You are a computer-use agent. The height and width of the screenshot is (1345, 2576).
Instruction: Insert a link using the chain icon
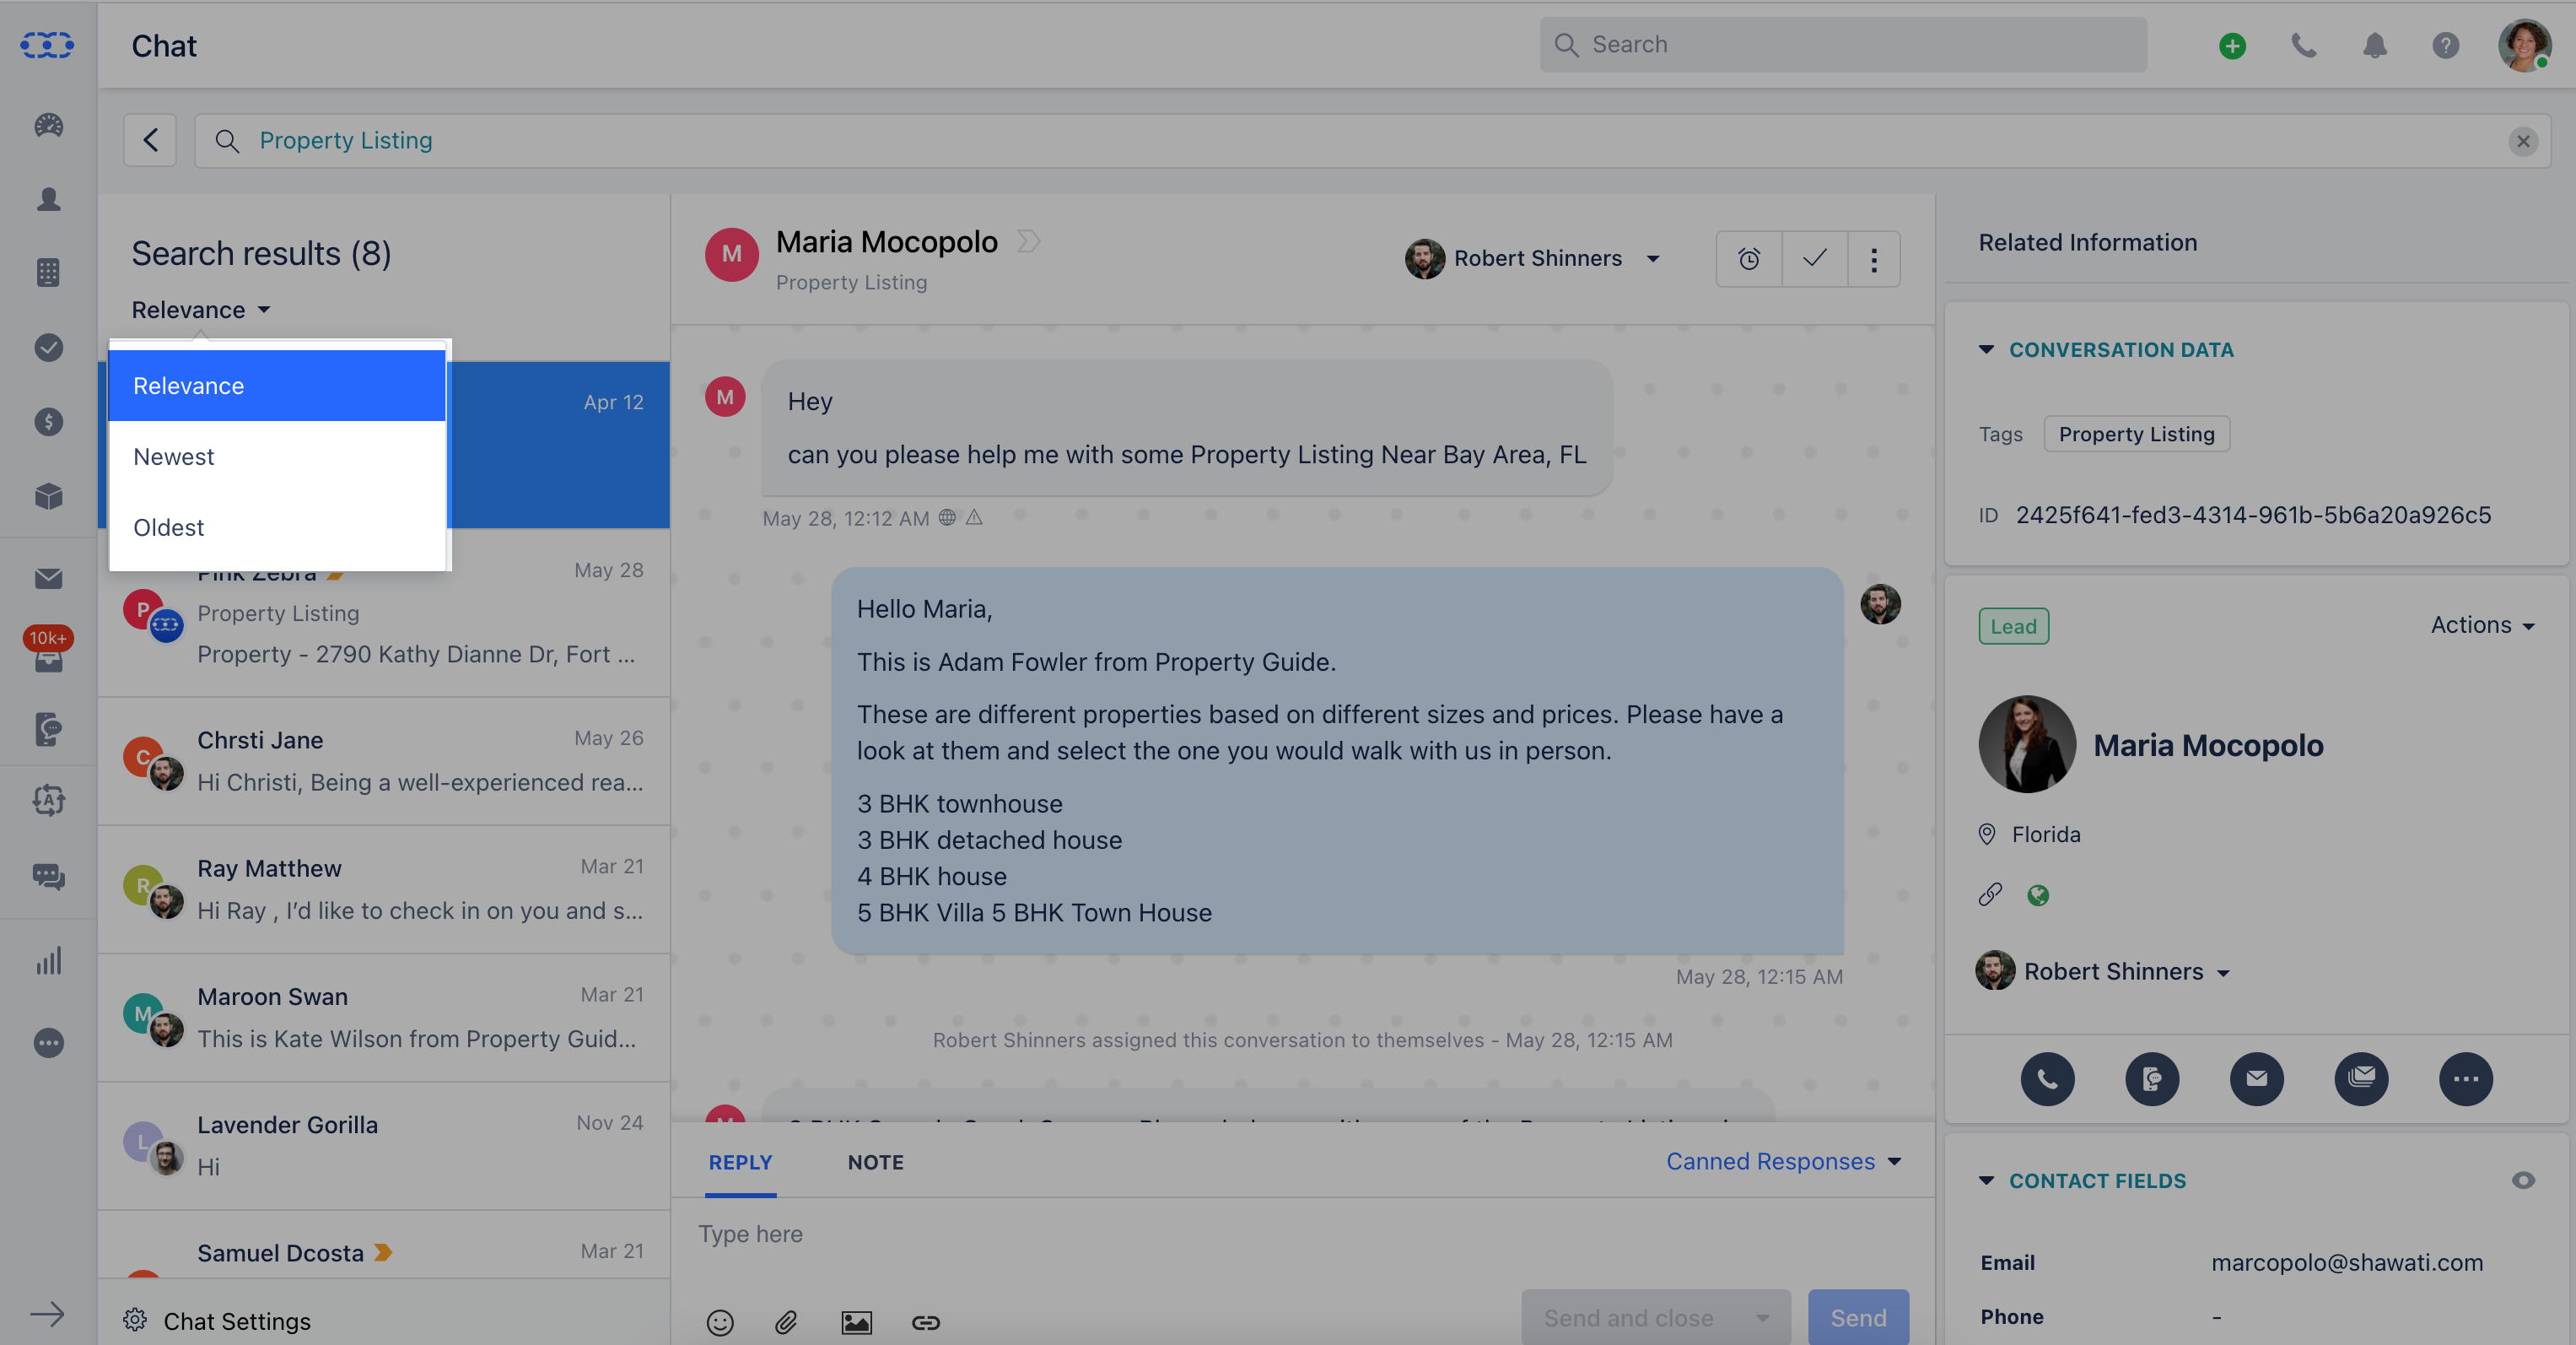tap(926, 1322)
